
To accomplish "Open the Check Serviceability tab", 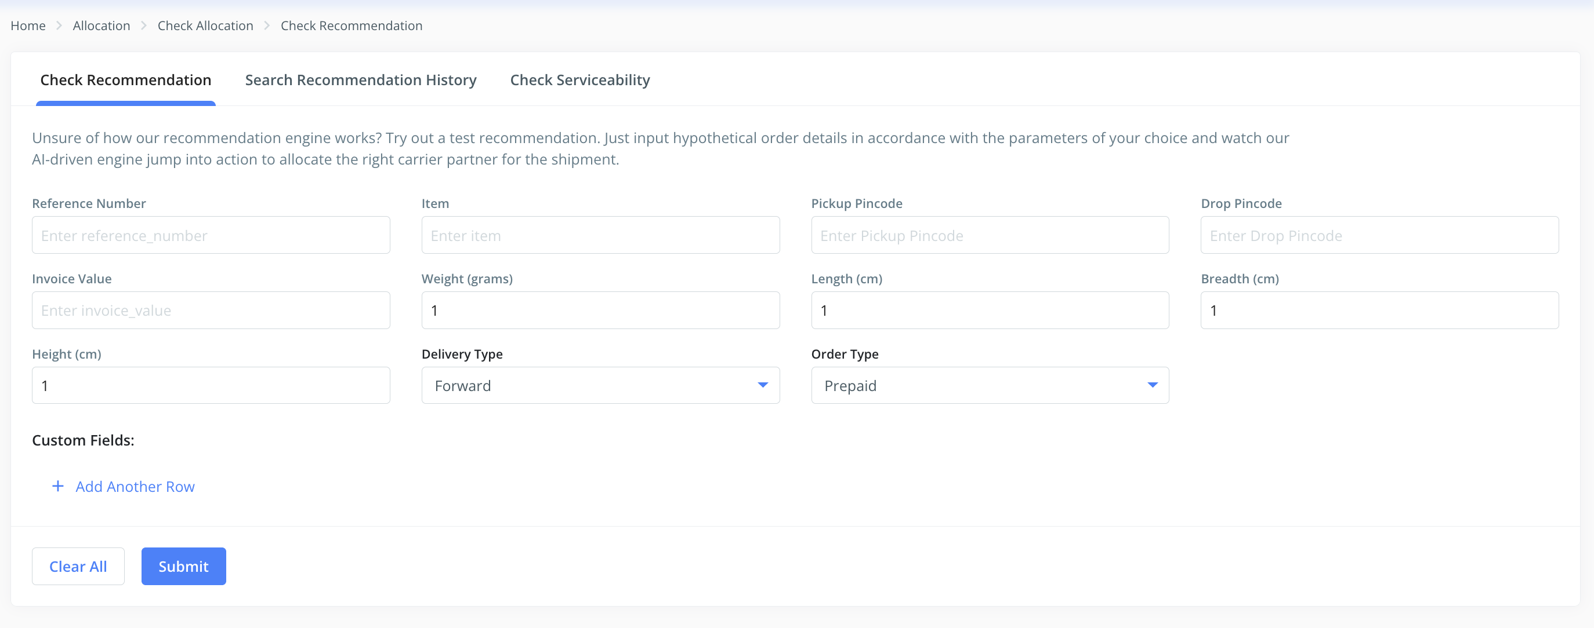I will point(579,81).
